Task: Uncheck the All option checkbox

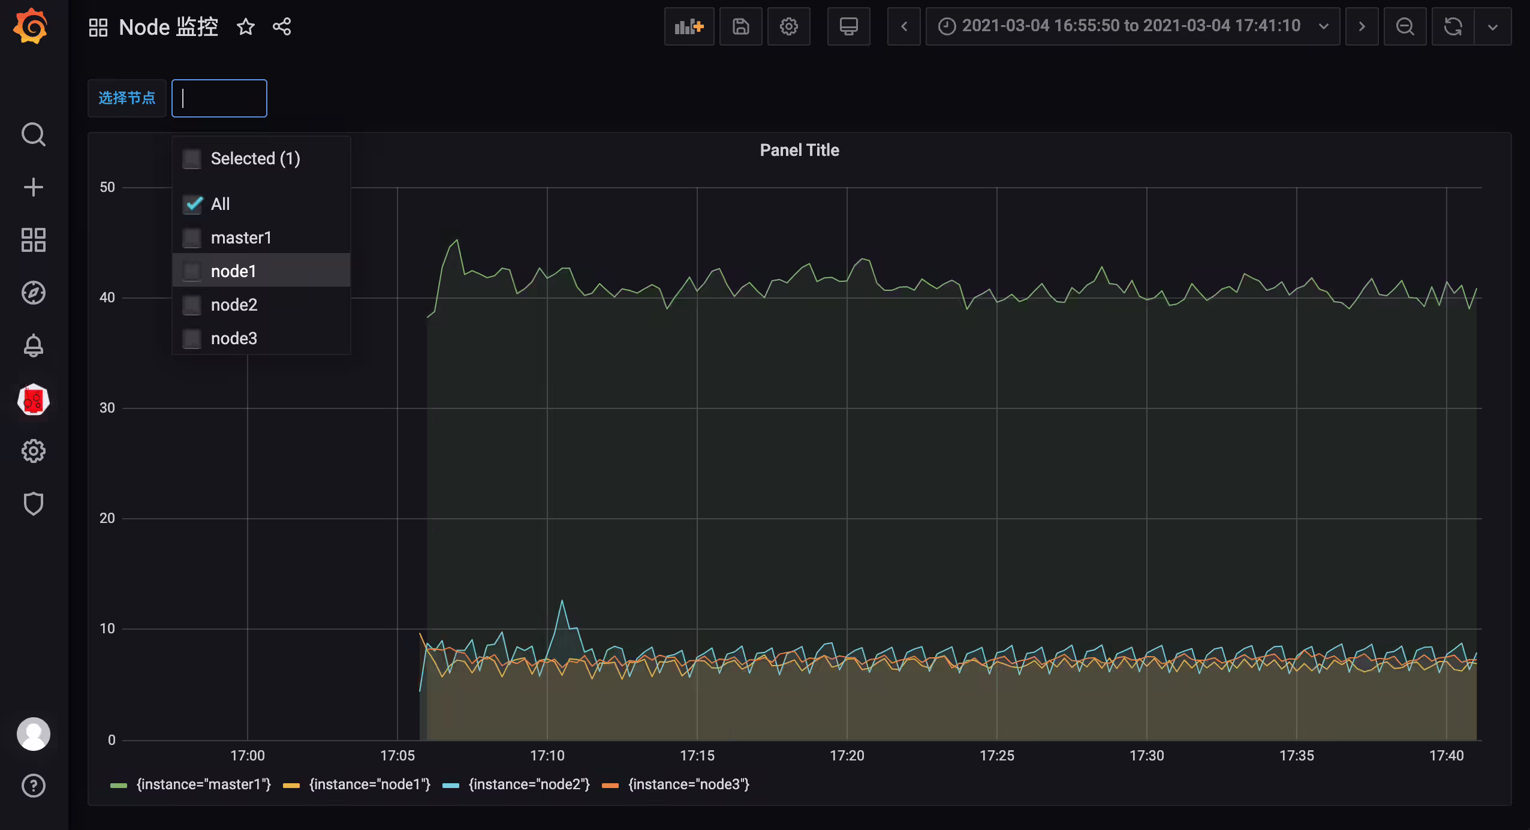Action: (192, 204)
